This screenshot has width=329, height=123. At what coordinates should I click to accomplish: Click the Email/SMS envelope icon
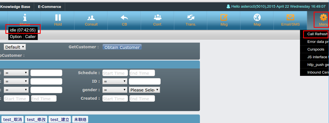(x=290, y=18)
